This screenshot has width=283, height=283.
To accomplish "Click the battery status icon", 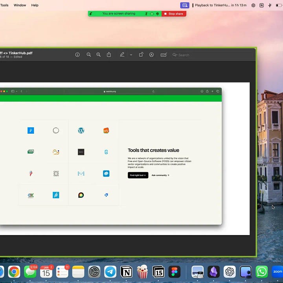I will click(279, 5).
